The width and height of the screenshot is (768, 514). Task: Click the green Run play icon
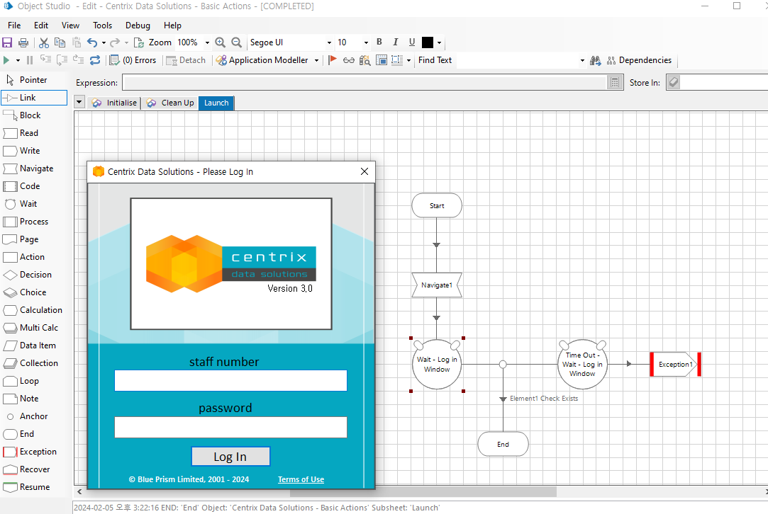(x=6, y=60)
